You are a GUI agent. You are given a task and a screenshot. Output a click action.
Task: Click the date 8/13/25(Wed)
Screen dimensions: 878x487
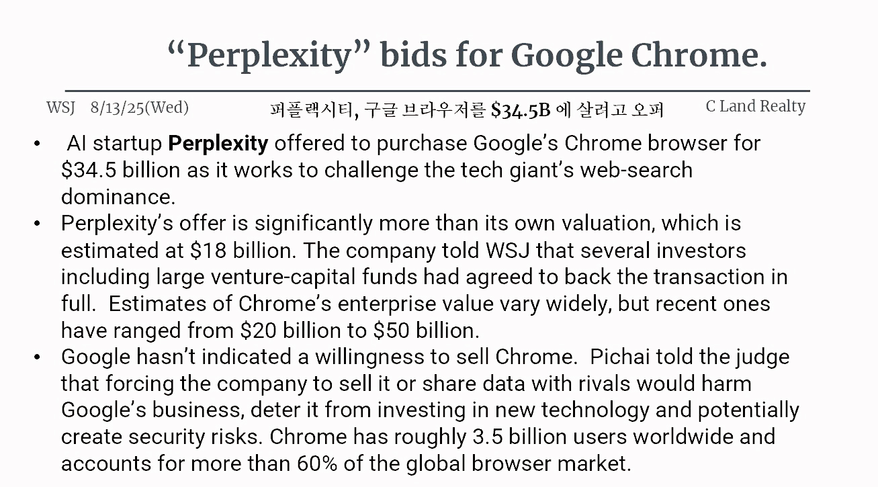coord(139,107)
